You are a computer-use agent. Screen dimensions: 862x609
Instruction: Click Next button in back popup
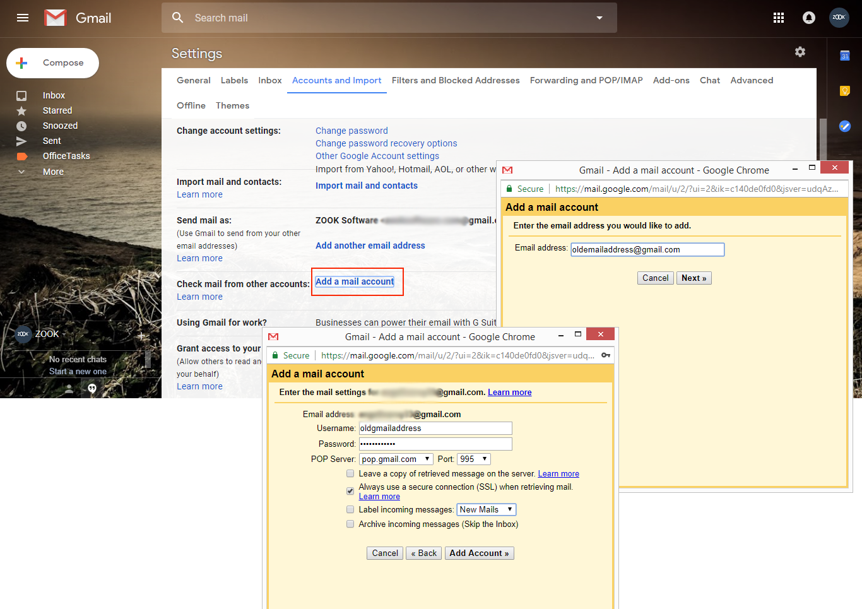pos(694,278)
